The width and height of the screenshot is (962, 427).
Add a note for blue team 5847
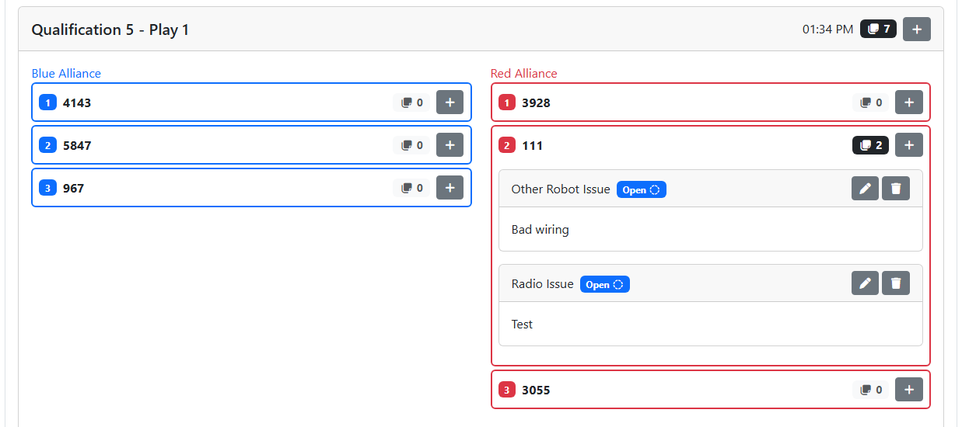click(450, 144)
